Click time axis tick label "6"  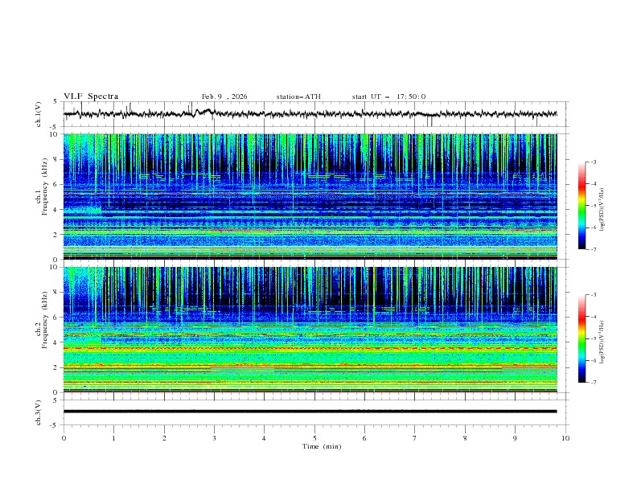point(365,438)
